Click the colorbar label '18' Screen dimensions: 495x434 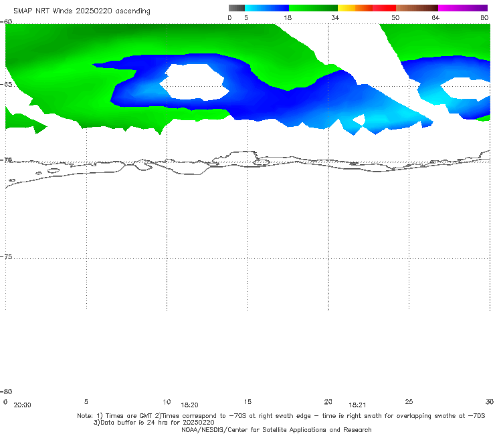tap(288, 17)
